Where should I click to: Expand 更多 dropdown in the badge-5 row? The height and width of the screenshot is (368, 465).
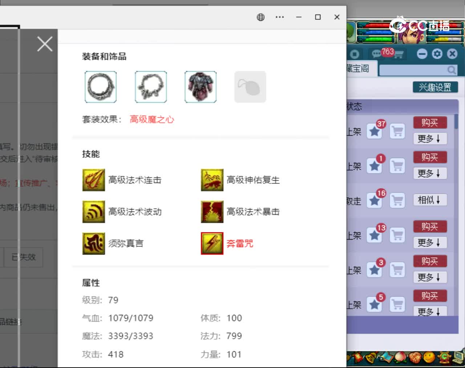430,312
